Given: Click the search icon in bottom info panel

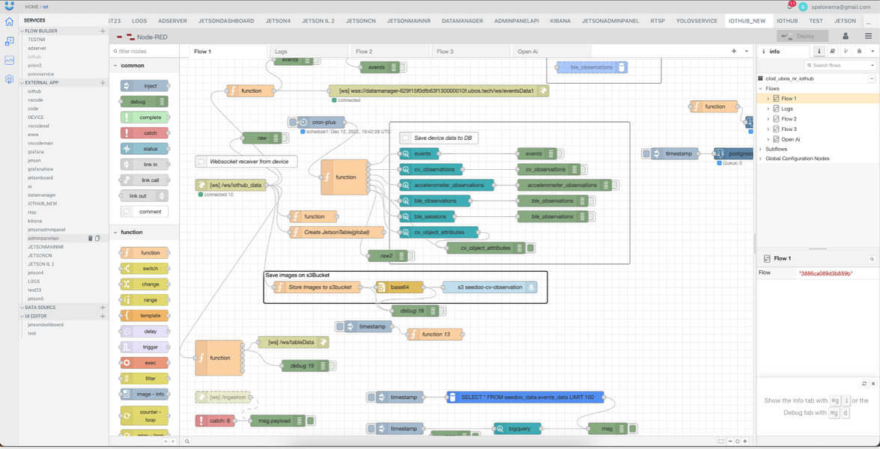Looking at the screenshot, I should coord(872,259).
